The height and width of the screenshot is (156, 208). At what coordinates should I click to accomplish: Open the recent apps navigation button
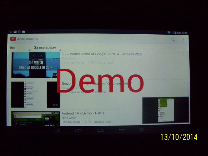78,131
